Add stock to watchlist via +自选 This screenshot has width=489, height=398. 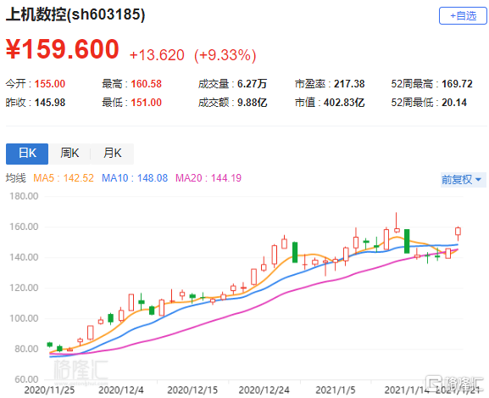click(x=463, y=15)
